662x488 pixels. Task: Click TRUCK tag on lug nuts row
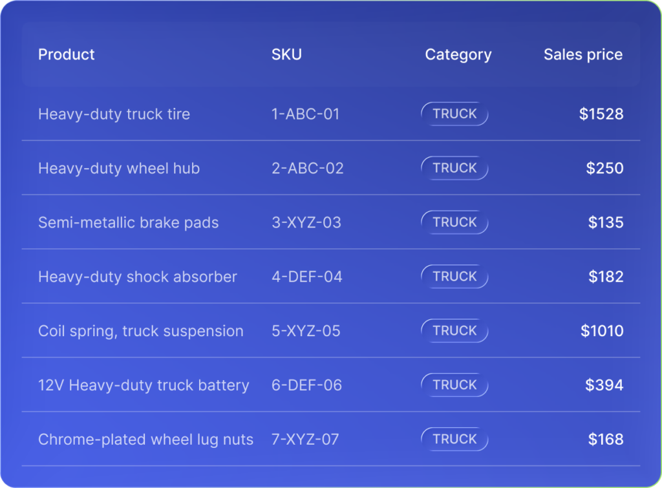(x=454, y=440)
